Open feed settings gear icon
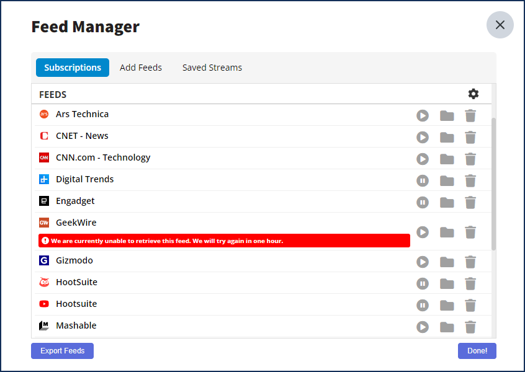 (x=473, y=94)
